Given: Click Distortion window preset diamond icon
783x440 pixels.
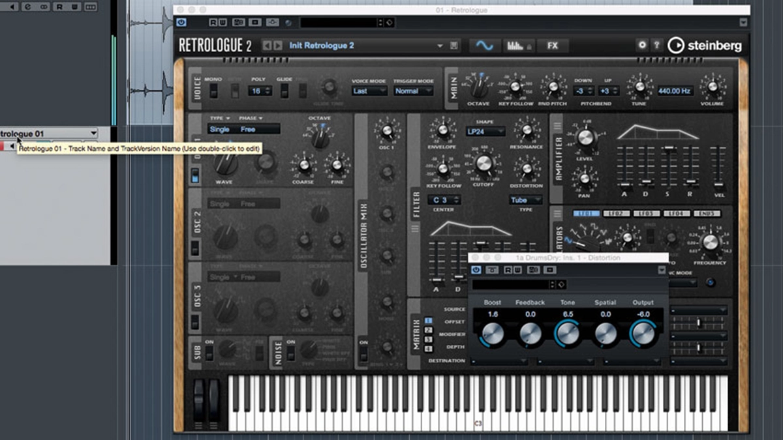Looking at the screenshot, I should click(562, 284).
